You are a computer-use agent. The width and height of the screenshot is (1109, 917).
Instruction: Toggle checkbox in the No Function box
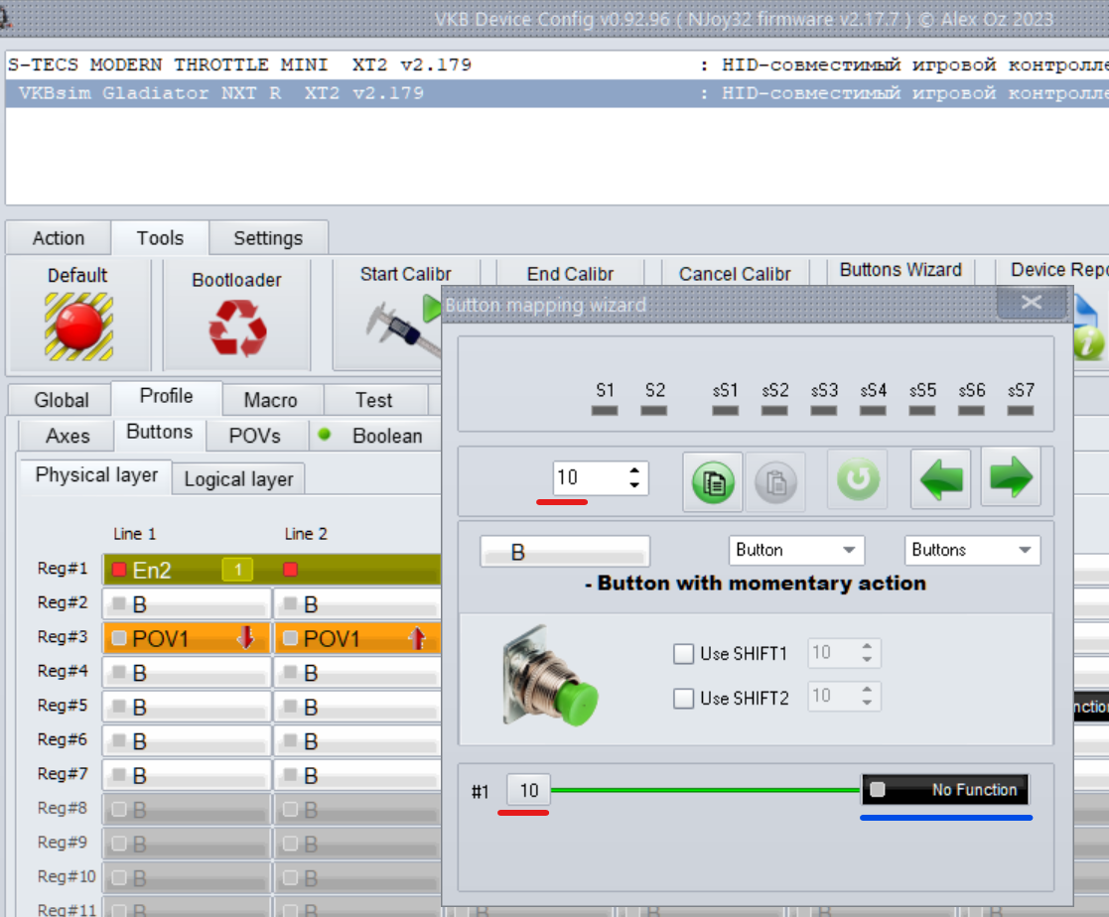[877, 789]
